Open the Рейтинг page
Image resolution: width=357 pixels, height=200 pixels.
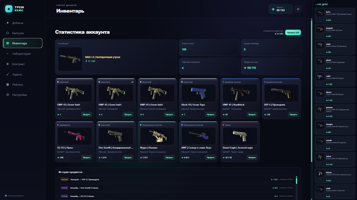pyautogui.click(x=23, y=85)
